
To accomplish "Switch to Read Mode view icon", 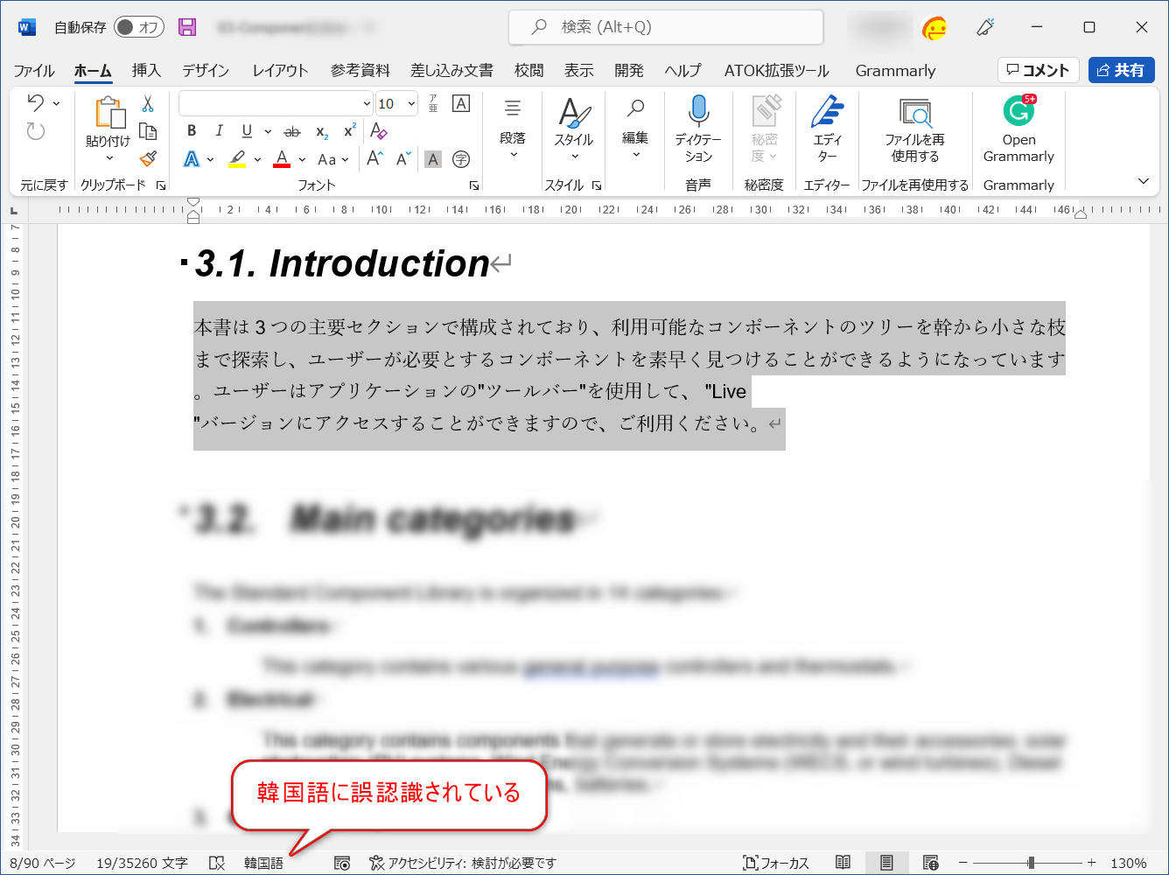I will pos(843,863).
